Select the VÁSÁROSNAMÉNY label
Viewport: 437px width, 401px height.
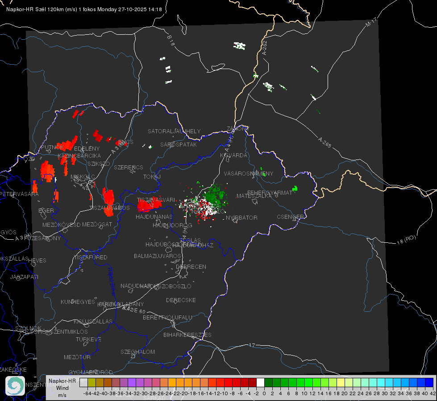249,173
